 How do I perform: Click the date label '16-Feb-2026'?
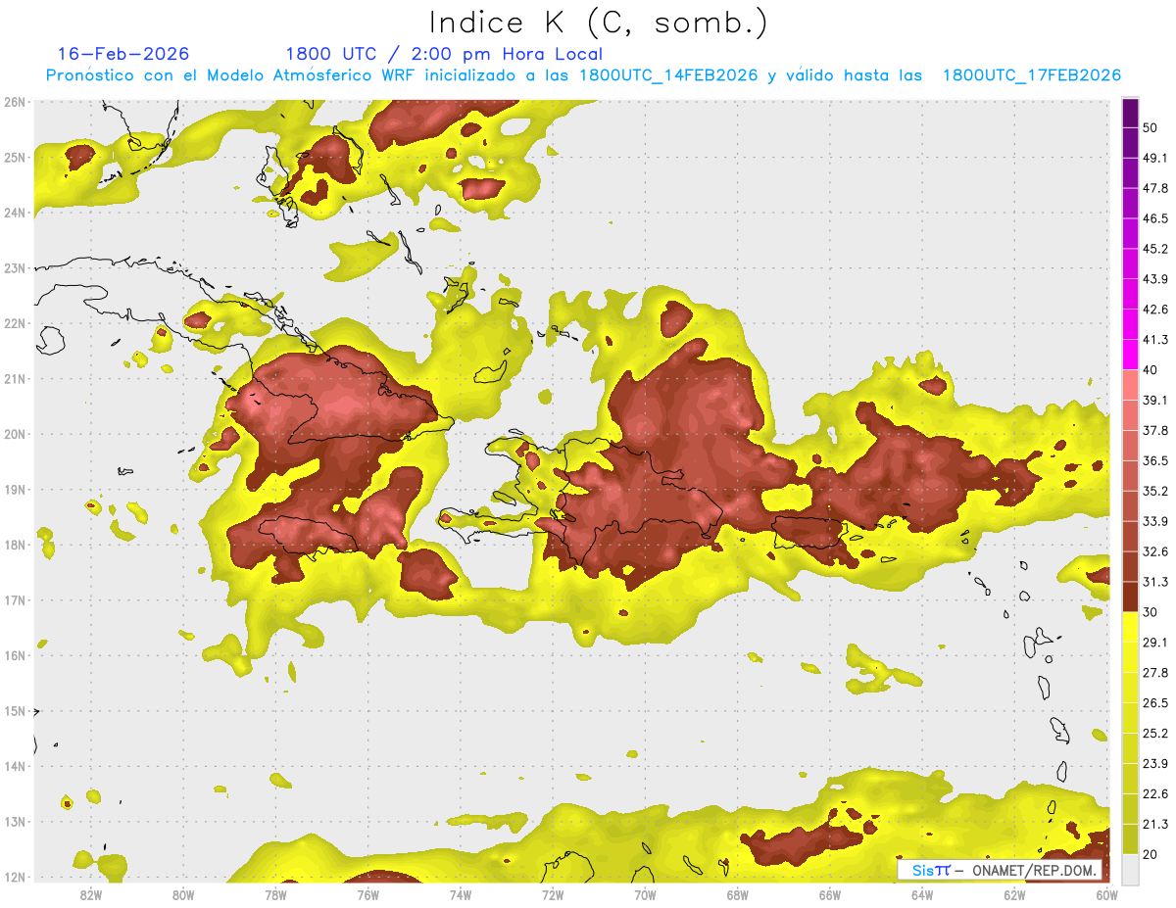[123, 54]
